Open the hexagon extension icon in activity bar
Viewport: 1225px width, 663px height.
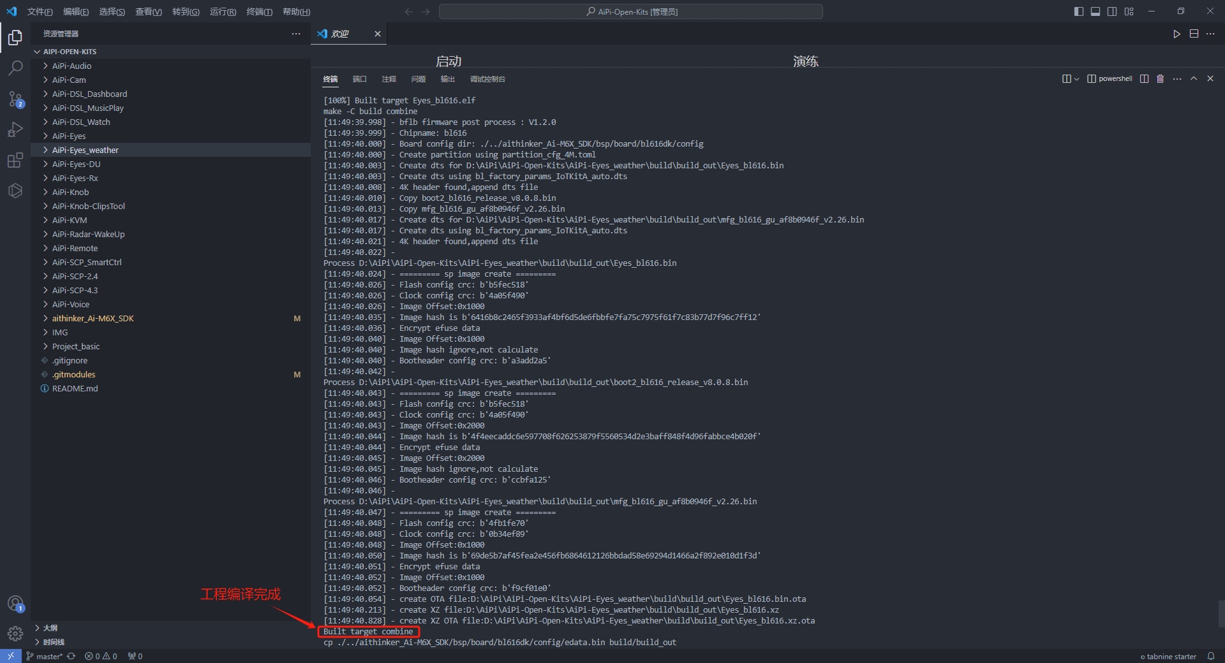(x=15, y=191)
